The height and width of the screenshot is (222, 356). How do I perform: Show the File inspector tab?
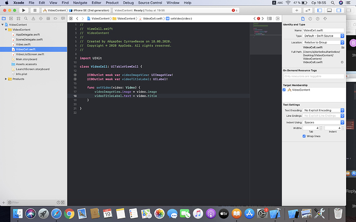pos(303,19)
